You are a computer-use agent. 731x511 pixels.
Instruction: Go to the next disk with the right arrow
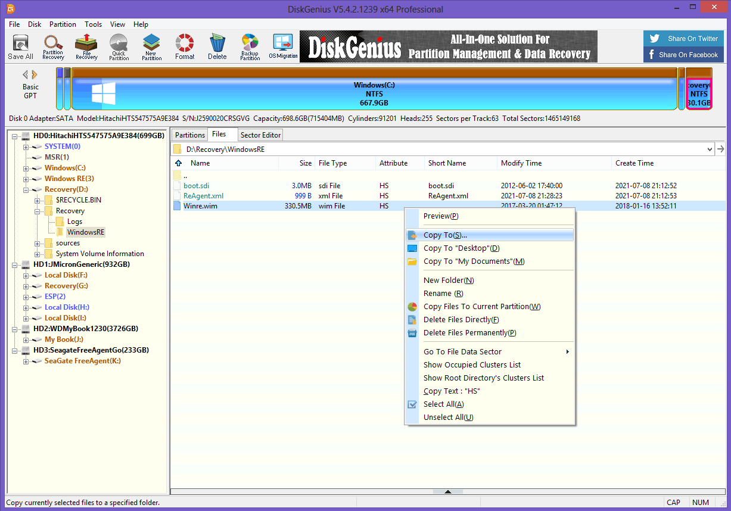coord(35,74)
